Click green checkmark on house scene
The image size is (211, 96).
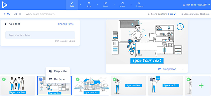[78, 79]
